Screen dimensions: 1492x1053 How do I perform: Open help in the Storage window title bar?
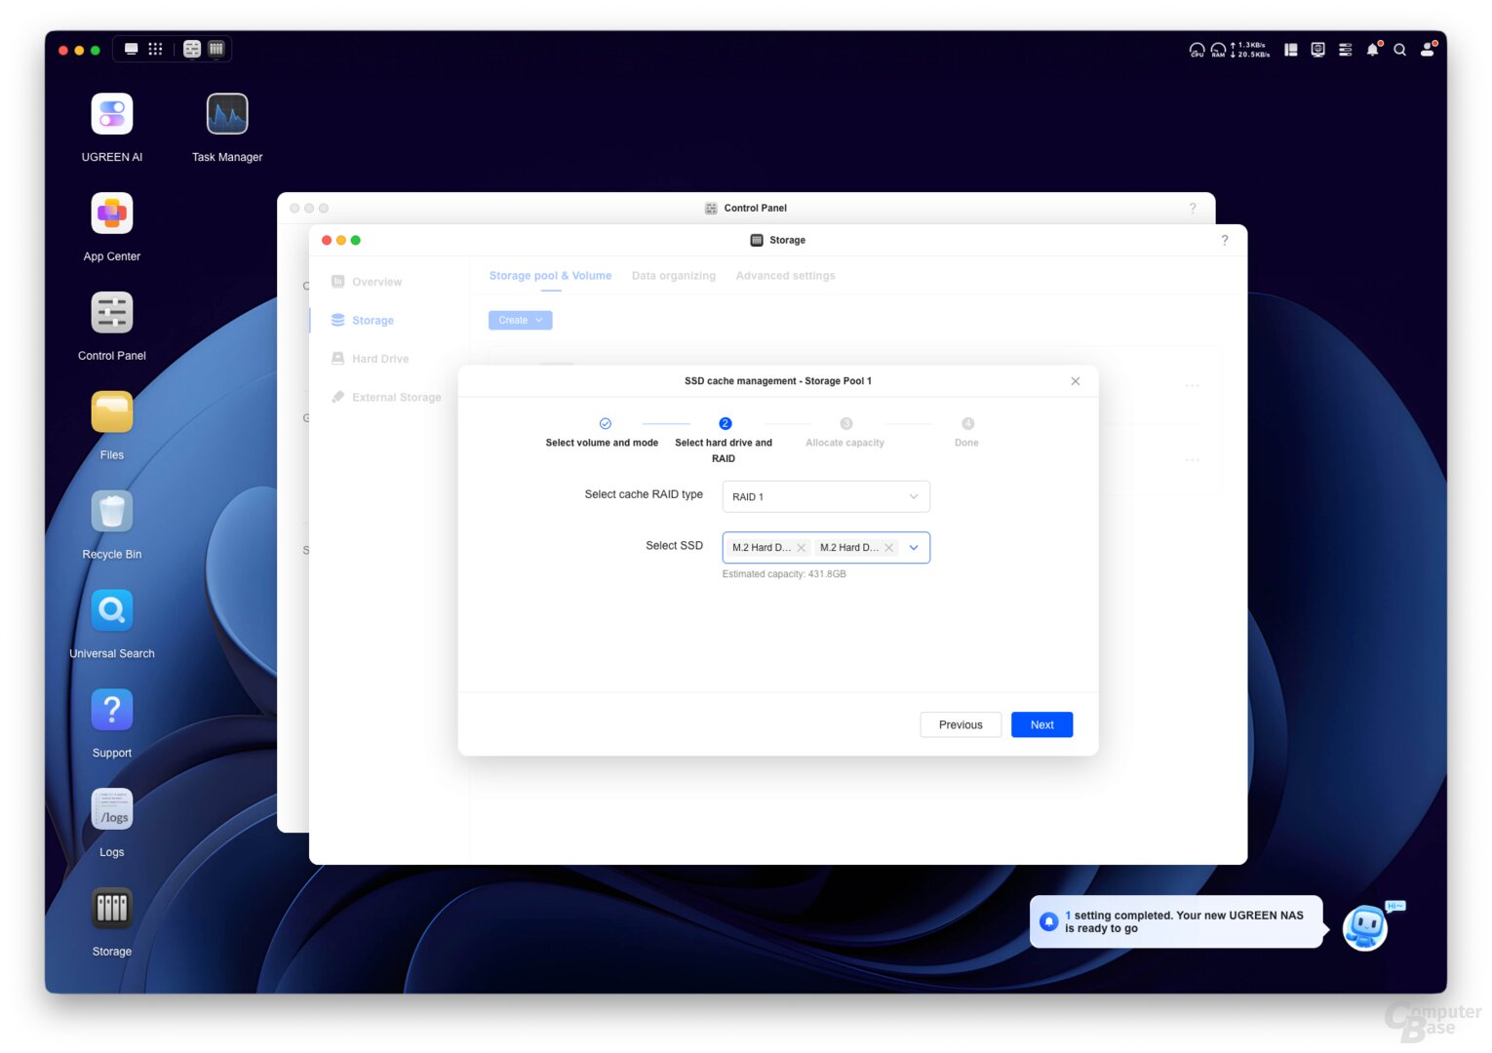point(1225,240)
